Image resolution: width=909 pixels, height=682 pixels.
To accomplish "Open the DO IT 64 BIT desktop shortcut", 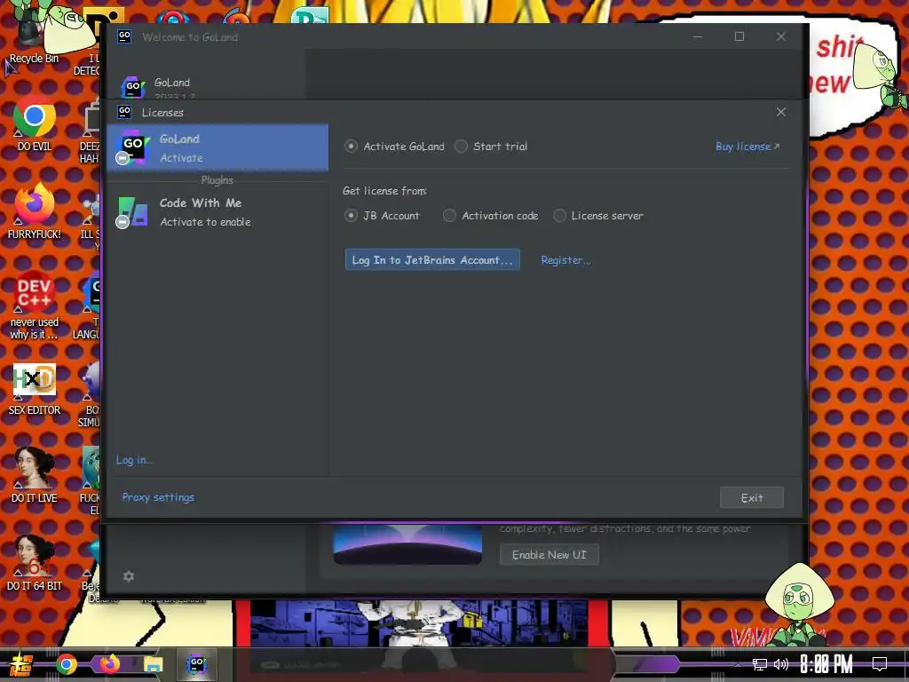I will (35, 563).
